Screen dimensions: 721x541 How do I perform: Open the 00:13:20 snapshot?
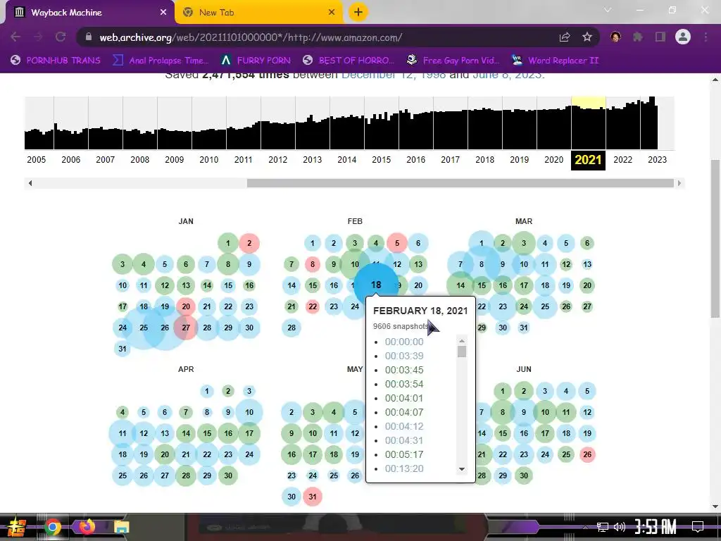404,468
